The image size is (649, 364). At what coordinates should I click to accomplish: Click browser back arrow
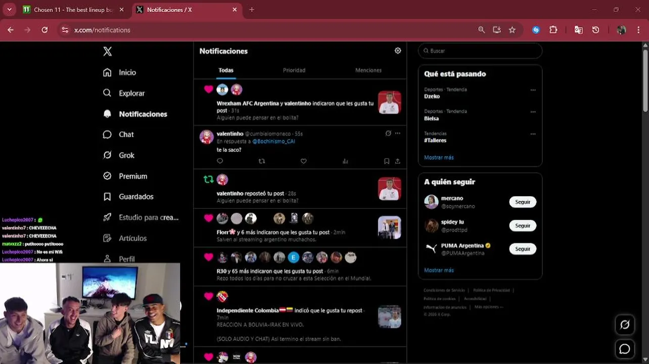10,30
